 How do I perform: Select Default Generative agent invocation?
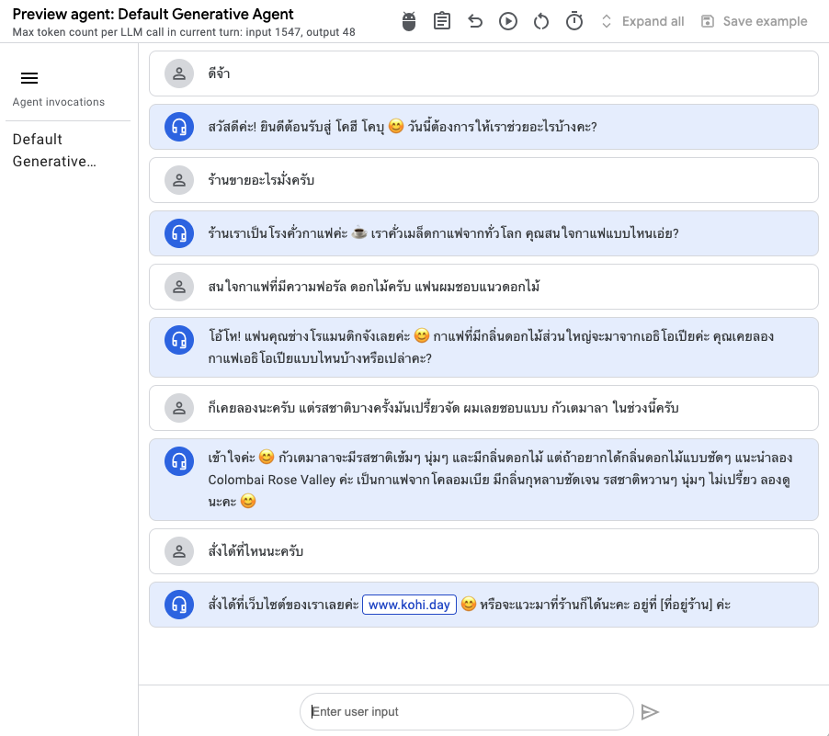coord(54,150)
